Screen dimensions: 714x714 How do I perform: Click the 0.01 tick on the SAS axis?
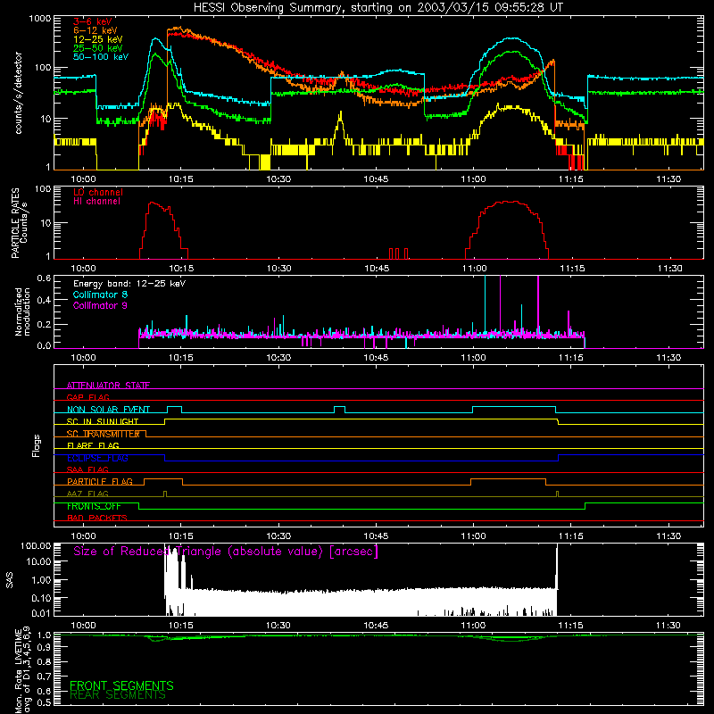click(x=41, y=613)
